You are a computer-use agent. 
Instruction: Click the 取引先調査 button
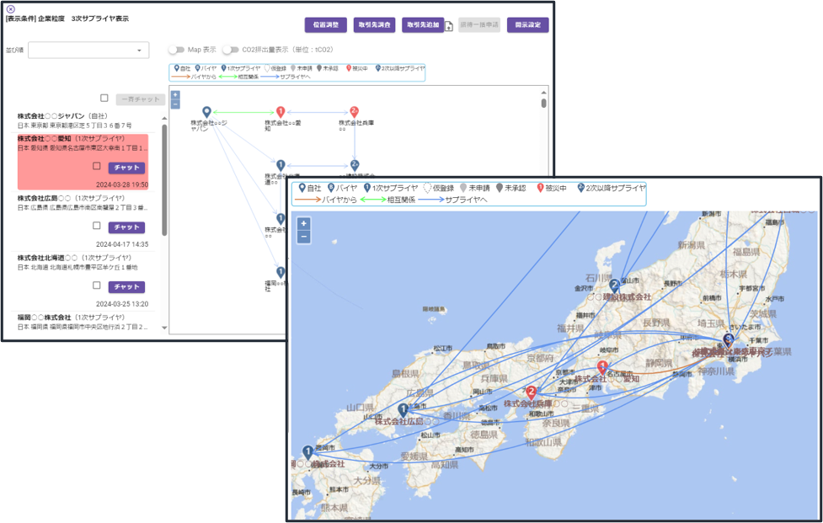[374, 25]
